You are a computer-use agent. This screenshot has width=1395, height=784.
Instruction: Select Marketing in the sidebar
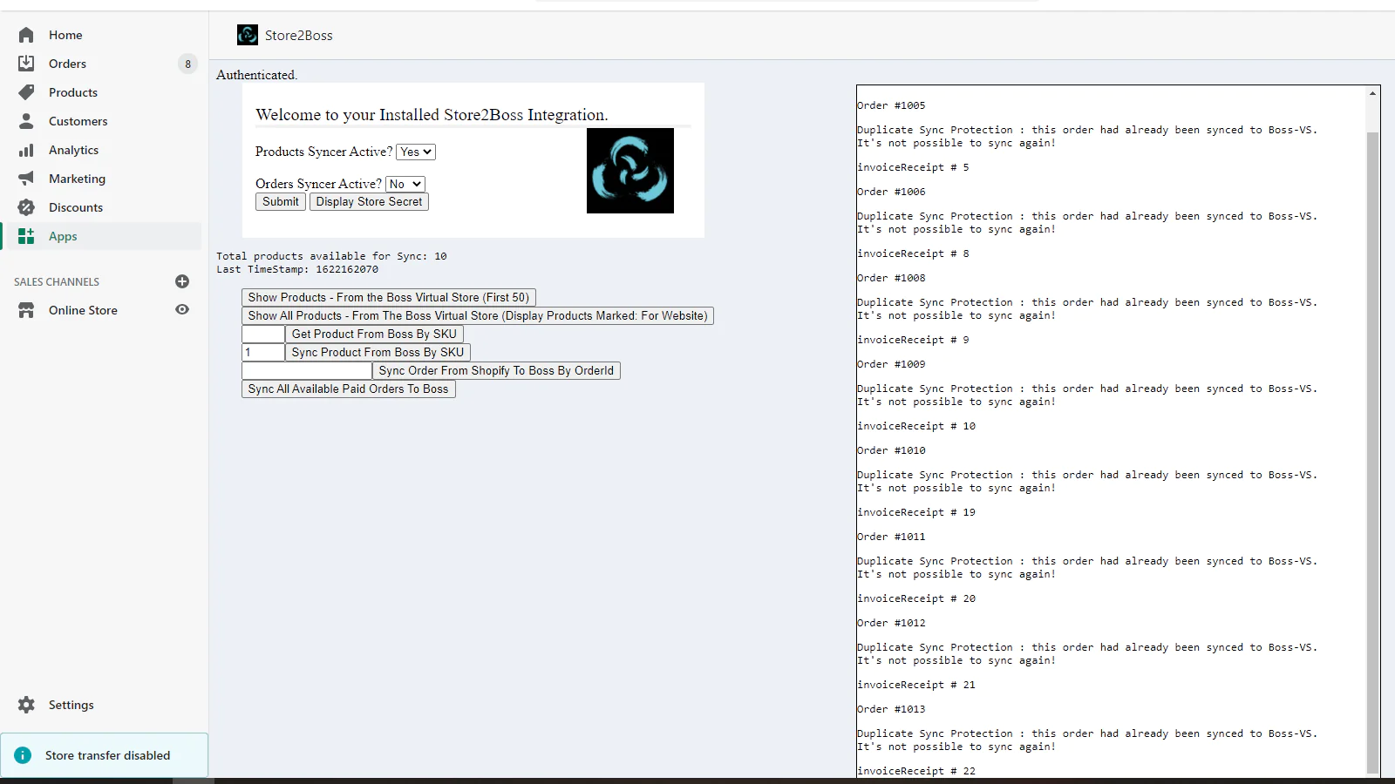pyautogui.click(x=77, y=179)
